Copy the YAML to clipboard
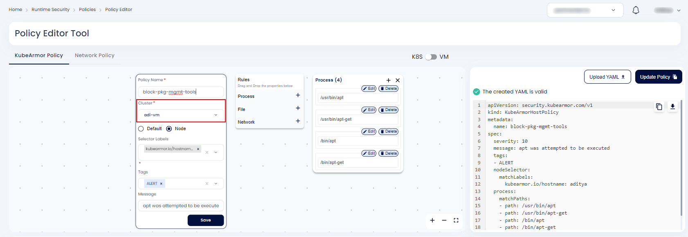This screenshot has height=237, width=688. click(x=659, y=106)
